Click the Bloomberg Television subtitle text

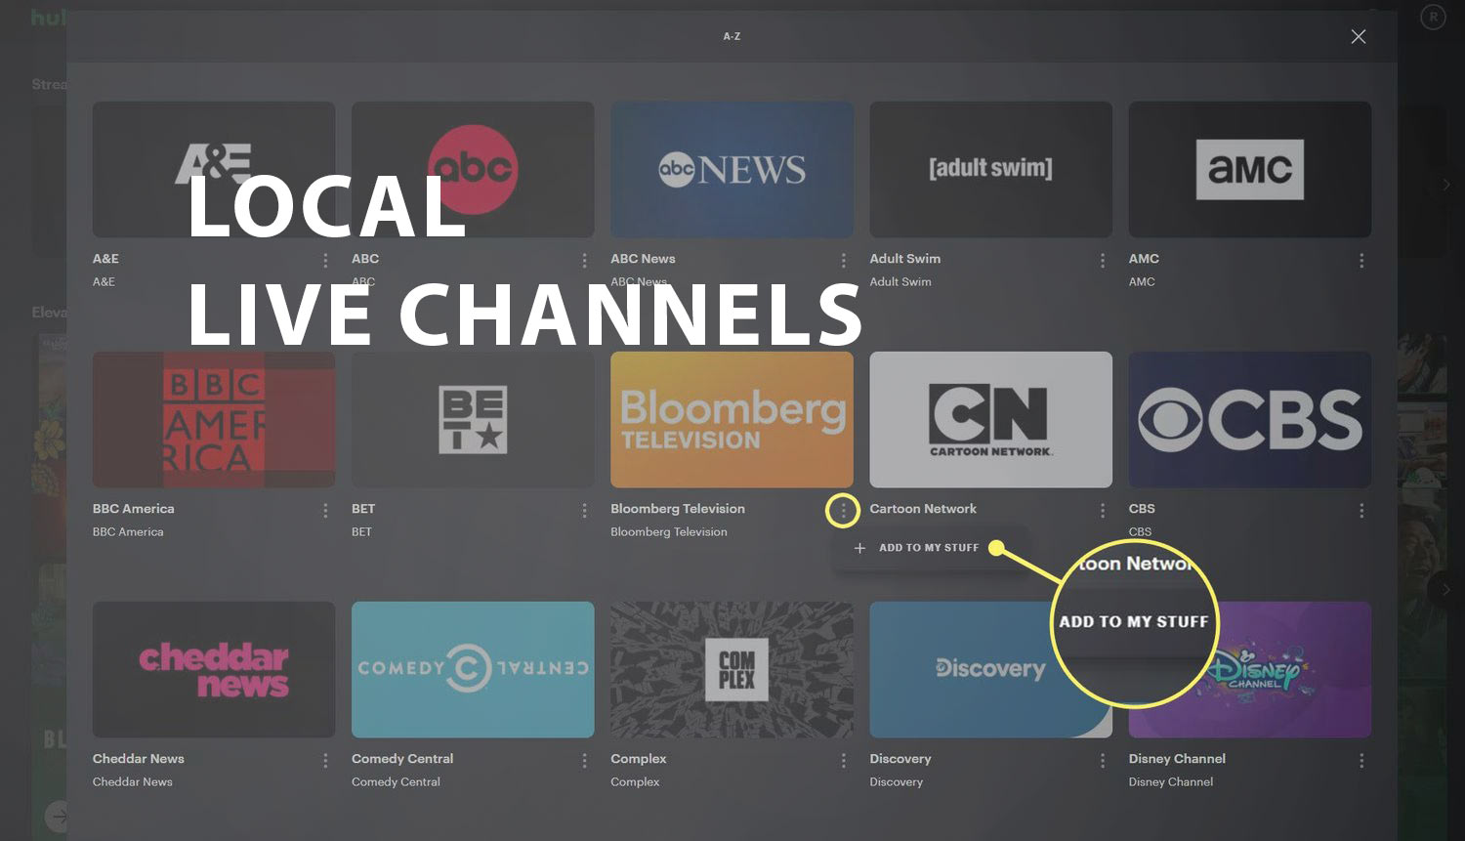[x=669, y=532]
